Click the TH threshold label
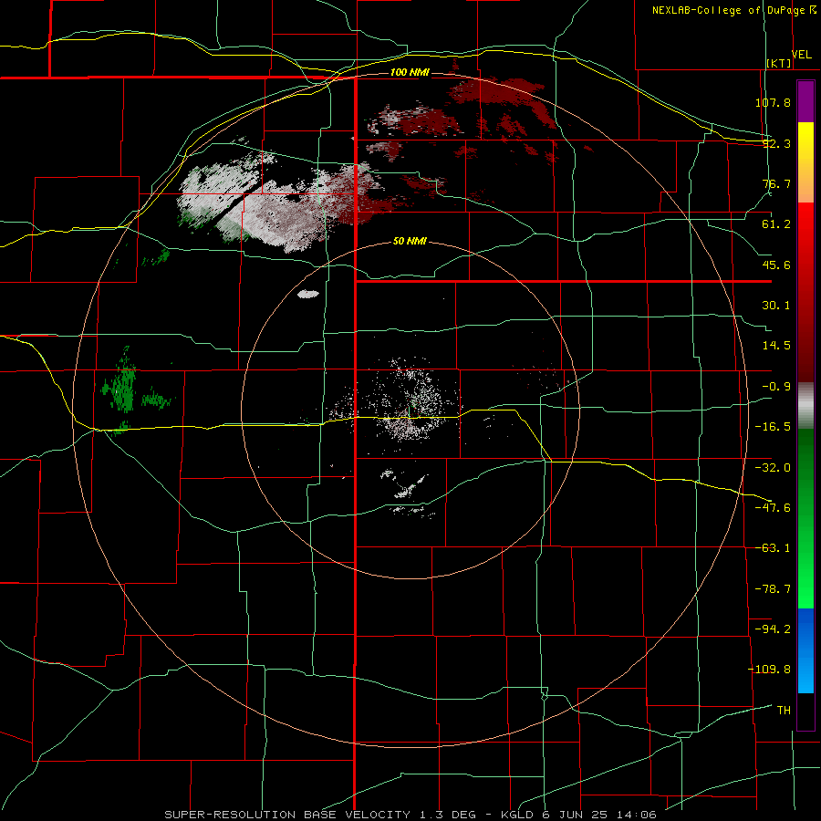The width and height of the screenshot is (821, 821). click(x=784, y=711)
